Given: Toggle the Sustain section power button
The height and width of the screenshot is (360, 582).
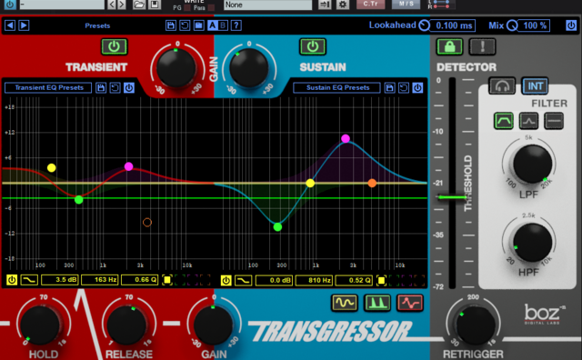Looking at the screenshot, I should (313, 46).
